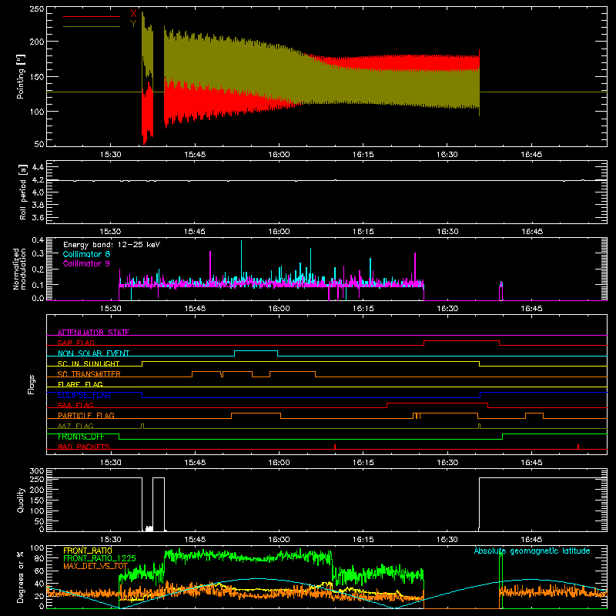Click the red X legend line
The image size is (616, 616).
92,16
